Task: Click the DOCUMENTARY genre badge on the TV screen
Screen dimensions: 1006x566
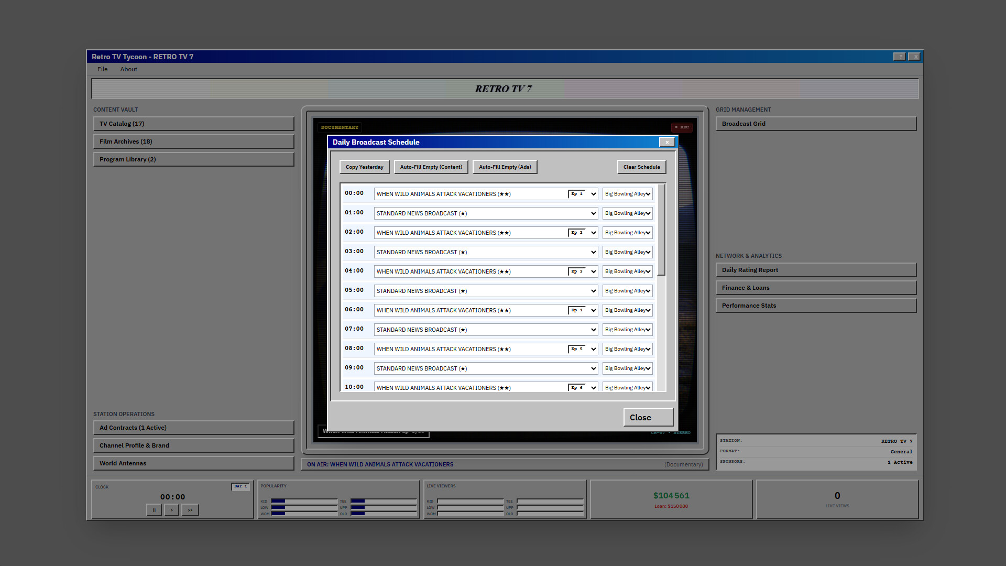Action: pos(340,127)
